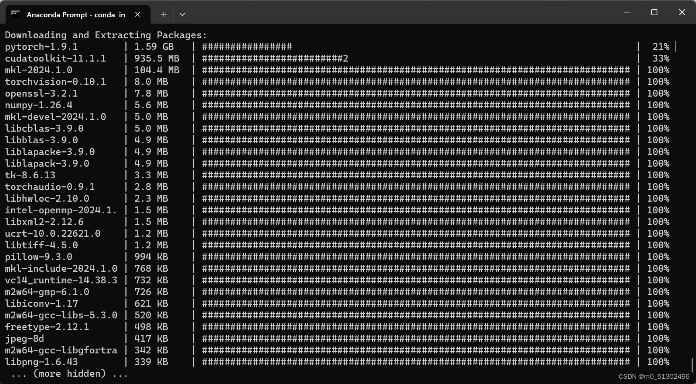This screenshot has height=384, width=696.
Task: Click 'Downloading and Extracting Packages:' text
Action: [x=106, y=35]
